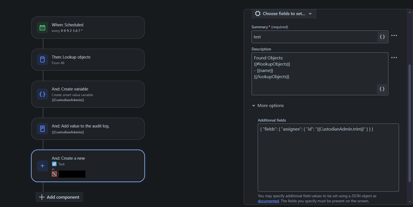Click 'Found Objects:' line in Description
This screenshot has height=207, width=413.
pyautogui.click(x=268, y=58)
